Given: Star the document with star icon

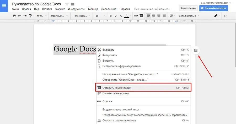Looking at the screenshot, I should 67,4.
